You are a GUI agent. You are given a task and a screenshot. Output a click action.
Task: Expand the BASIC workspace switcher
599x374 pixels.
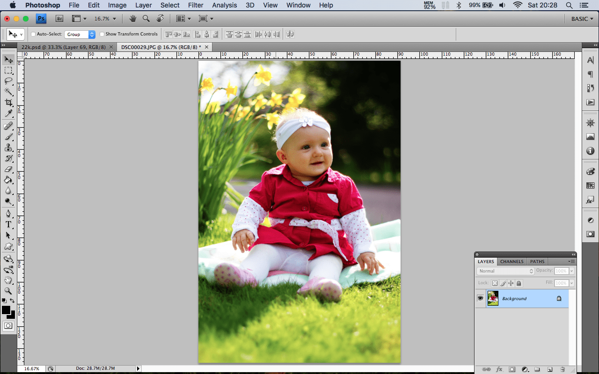tap(582, 19)
